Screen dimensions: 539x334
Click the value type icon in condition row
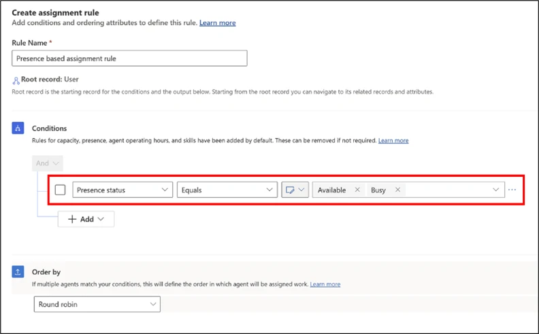click(x=291, y=190)
